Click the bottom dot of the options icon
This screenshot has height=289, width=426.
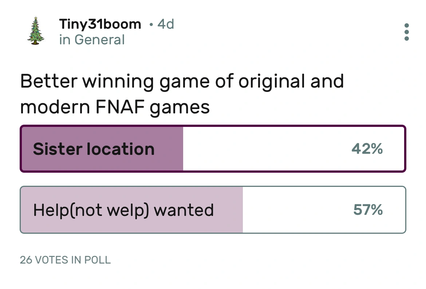[406, 39]
